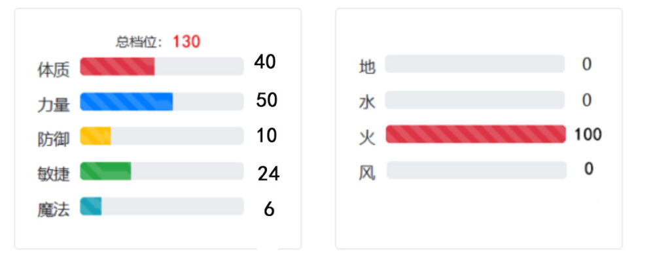Click the 风 element label
Image resolution: width=670 pixels, height=265 pixels.
point(366,174)
